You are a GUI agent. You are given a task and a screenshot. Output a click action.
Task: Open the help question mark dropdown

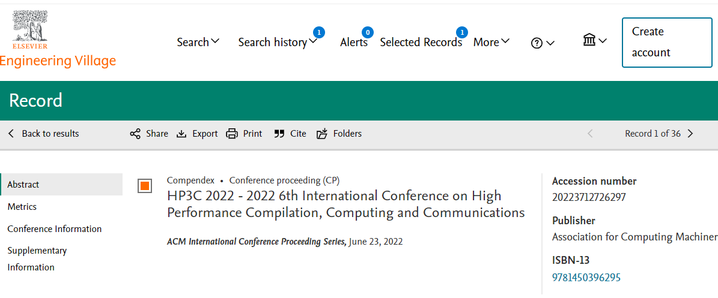[x=543, y=43]
